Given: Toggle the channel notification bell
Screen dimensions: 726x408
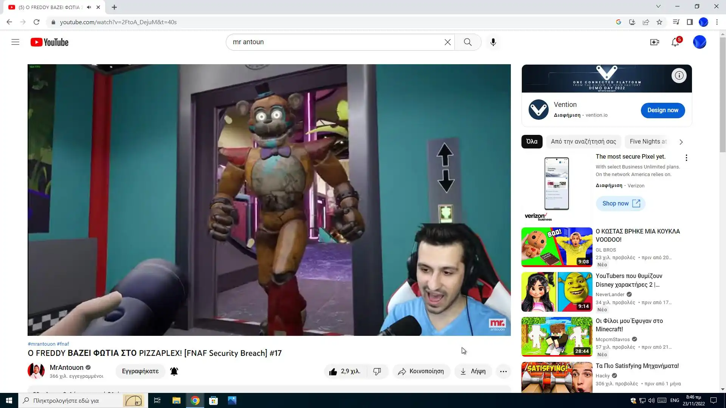Looking at the screenshot, I should 174,371.
